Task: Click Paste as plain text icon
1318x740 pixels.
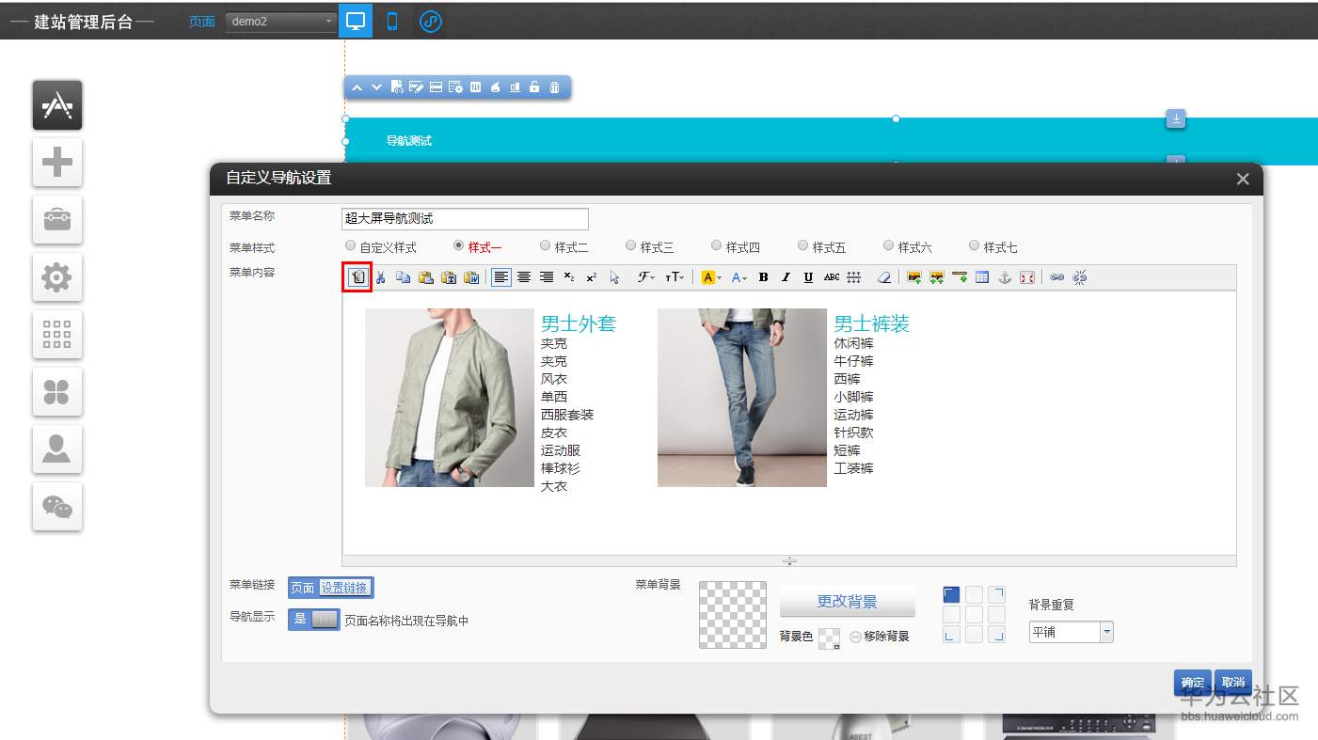Action: pyautogui.click(x=449, y=277)
